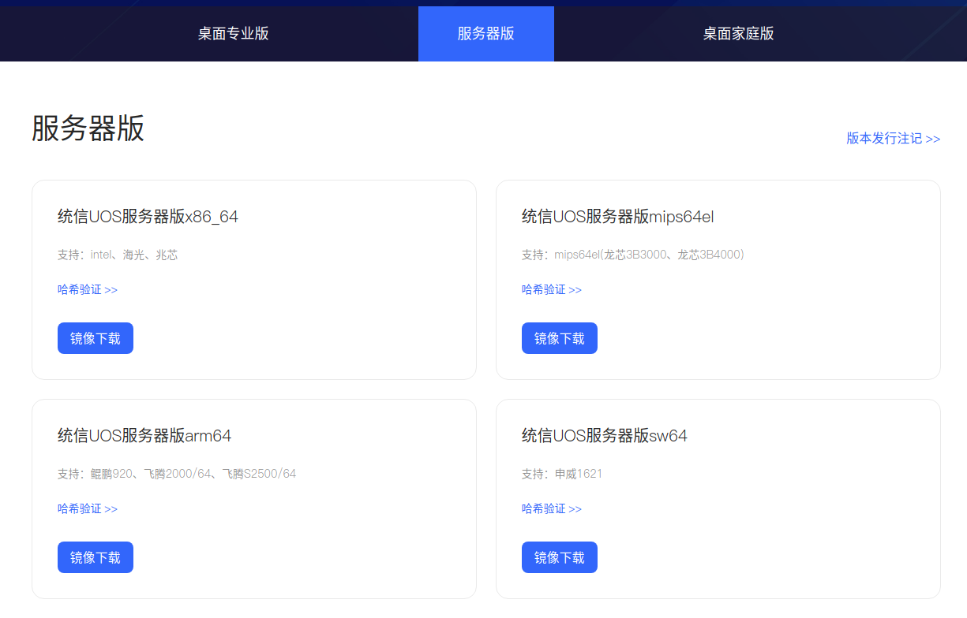
Task: Download the arm64 server edition image
Action: (x=96, y=557)
